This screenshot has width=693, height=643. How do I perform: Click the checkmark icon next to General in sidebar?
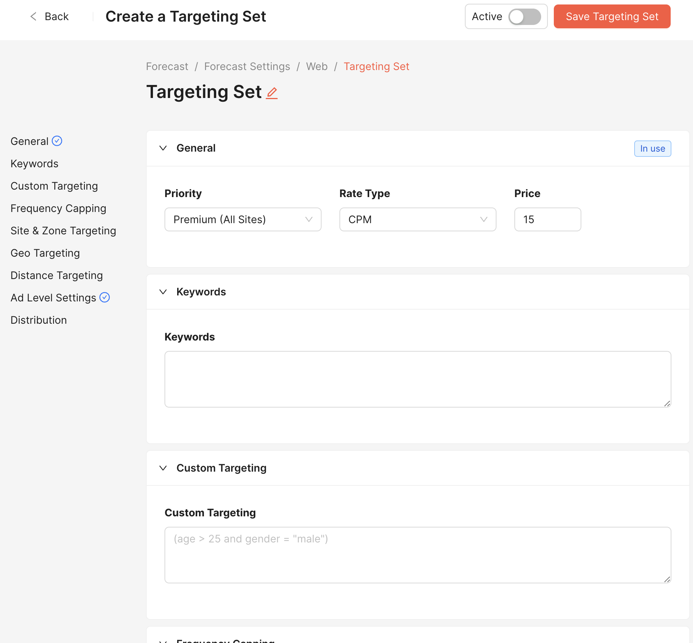(x=57, y=141)
